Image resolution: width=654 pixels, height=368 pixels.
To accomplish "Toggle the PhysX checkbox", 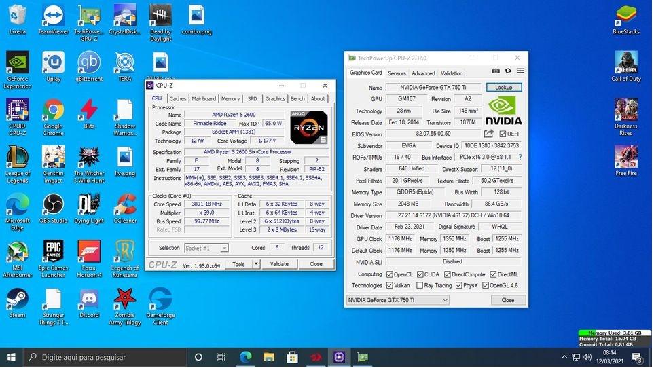I will coord(459,285).
